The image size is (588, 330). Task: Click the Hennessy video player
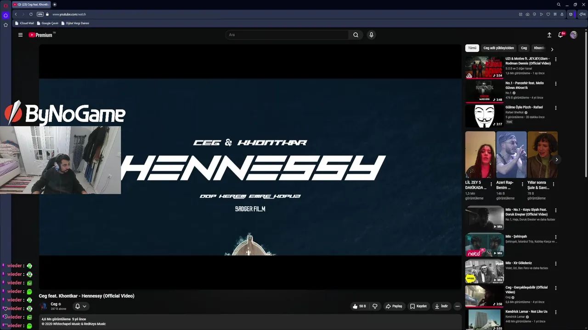point(250,167)
